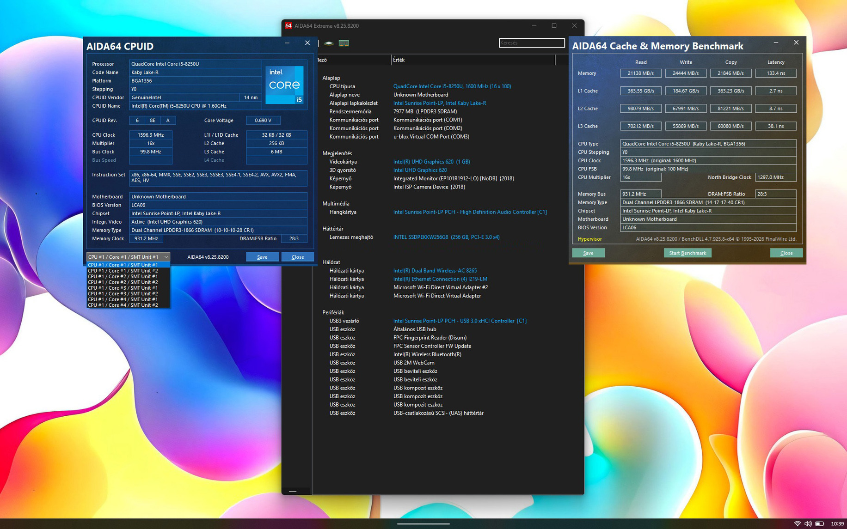Select the USB-csatlakozású SCSI- (UAS) háttértár row
The image size is (847, 529).
pyautogui.click(x=437, y=413)
